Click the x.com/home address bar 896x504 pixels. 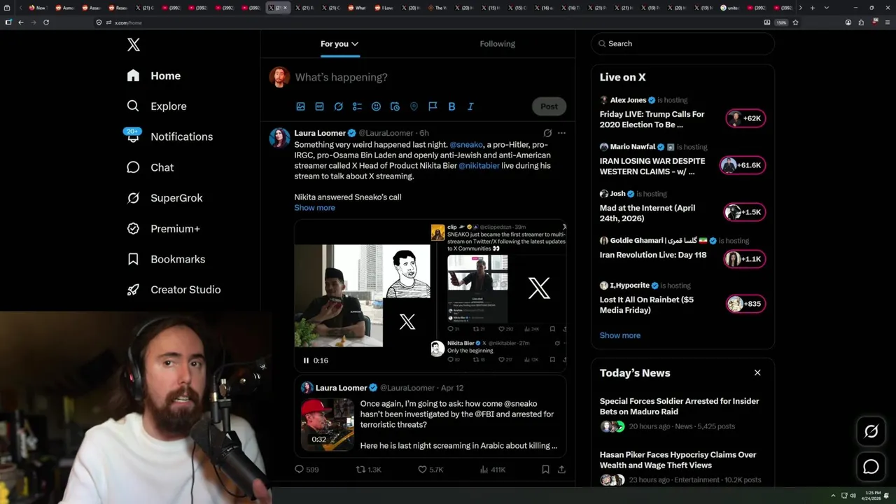pyautogui.click(x=427, y=22)
